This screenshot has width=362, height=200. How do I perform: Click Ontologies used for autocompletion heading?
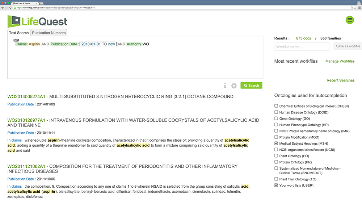(x=311, y=95)
